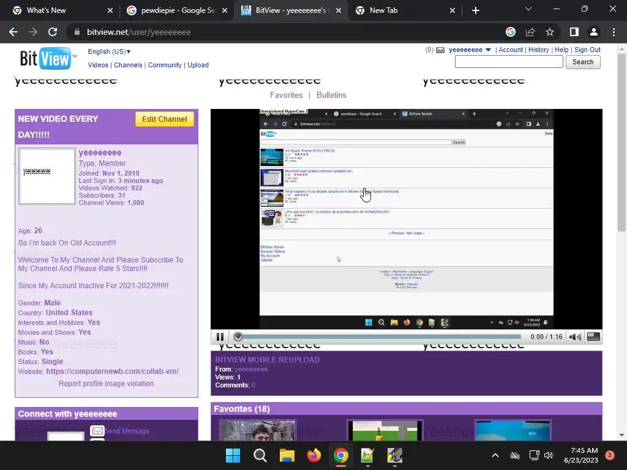This screenshot has height=470, width=627.
Task: Share this page via share icon
Action: click(x=530, y=32)
